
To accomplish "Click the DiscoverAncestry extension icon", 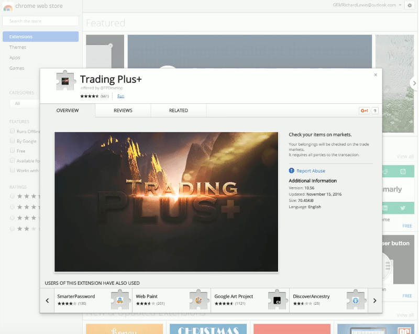I will (x=356, y=300).
